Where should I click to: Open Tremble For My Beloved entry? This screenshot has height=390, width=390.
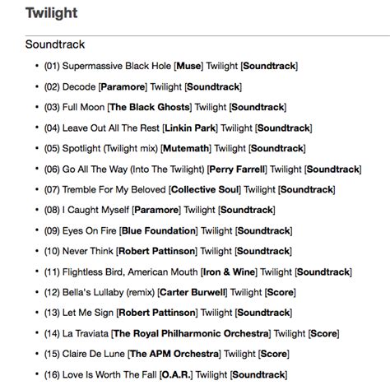(x=190, y=189)
